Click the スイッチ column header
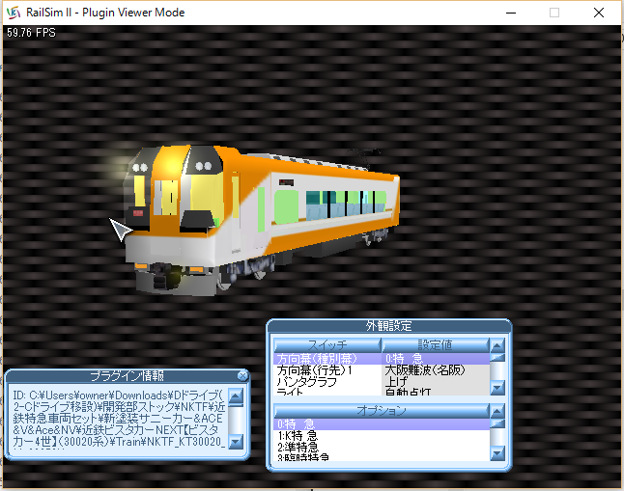This screenshot has height=491, width=624. [327, 345]
